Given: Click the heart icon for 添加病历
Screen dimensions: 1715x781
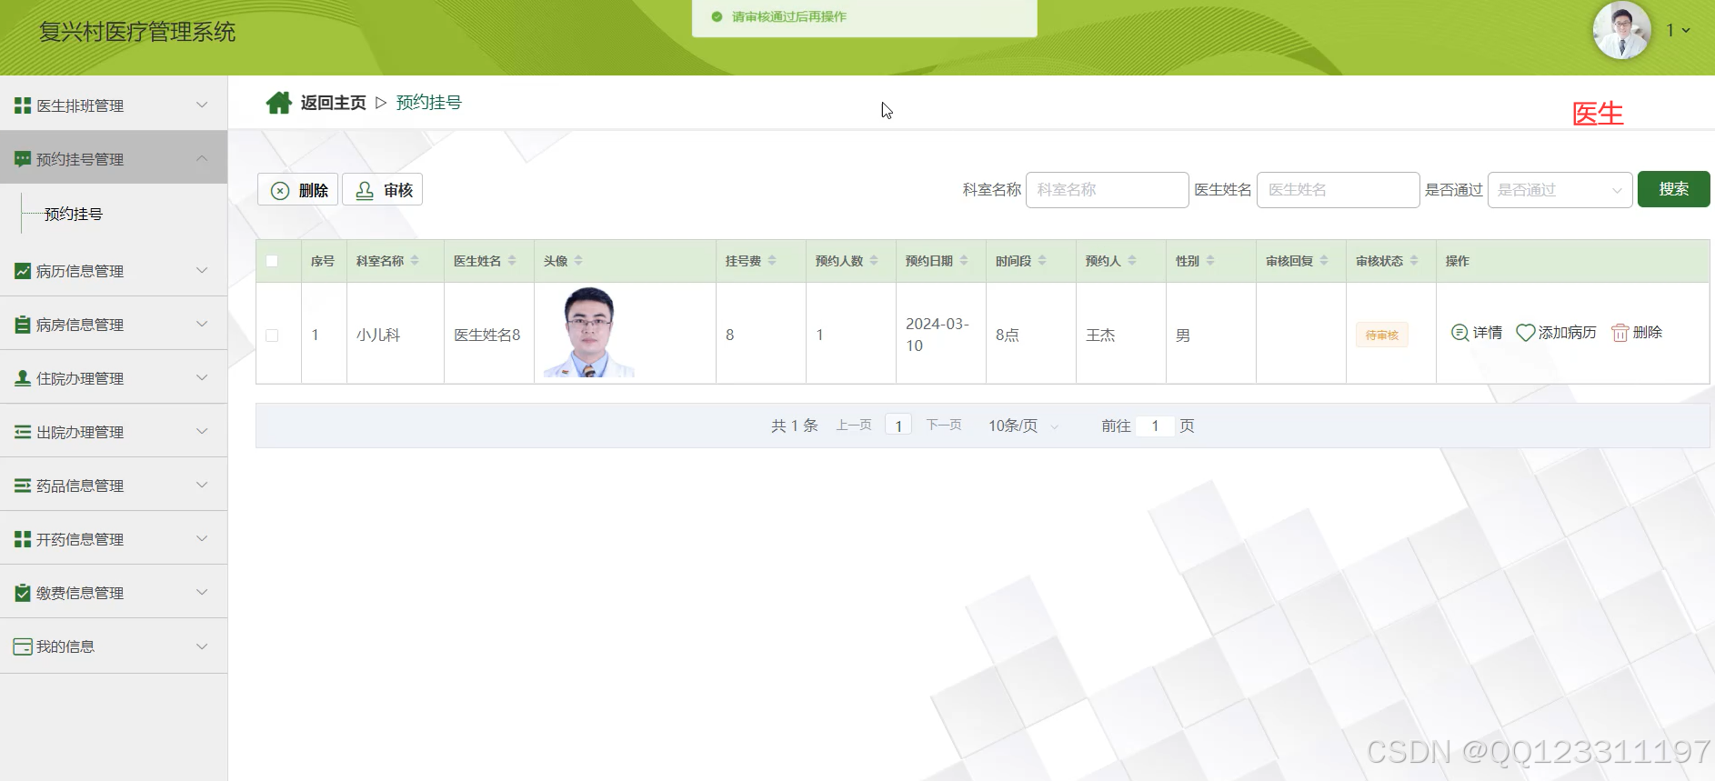Looking at the screenshot, I should (x=1526, y=333).
